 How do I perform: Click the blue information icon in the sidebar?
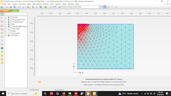point(2,48)
